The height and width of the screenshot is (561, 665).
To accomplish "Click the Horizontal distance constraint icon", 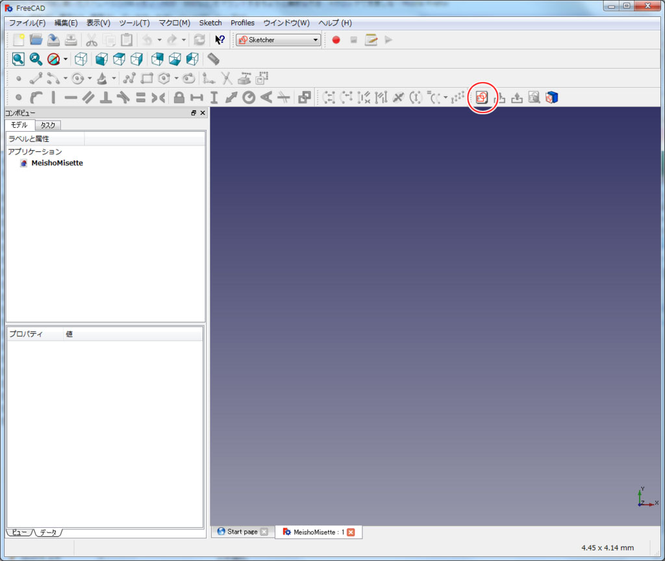I will pyautogui.click(x=197, y=97).
